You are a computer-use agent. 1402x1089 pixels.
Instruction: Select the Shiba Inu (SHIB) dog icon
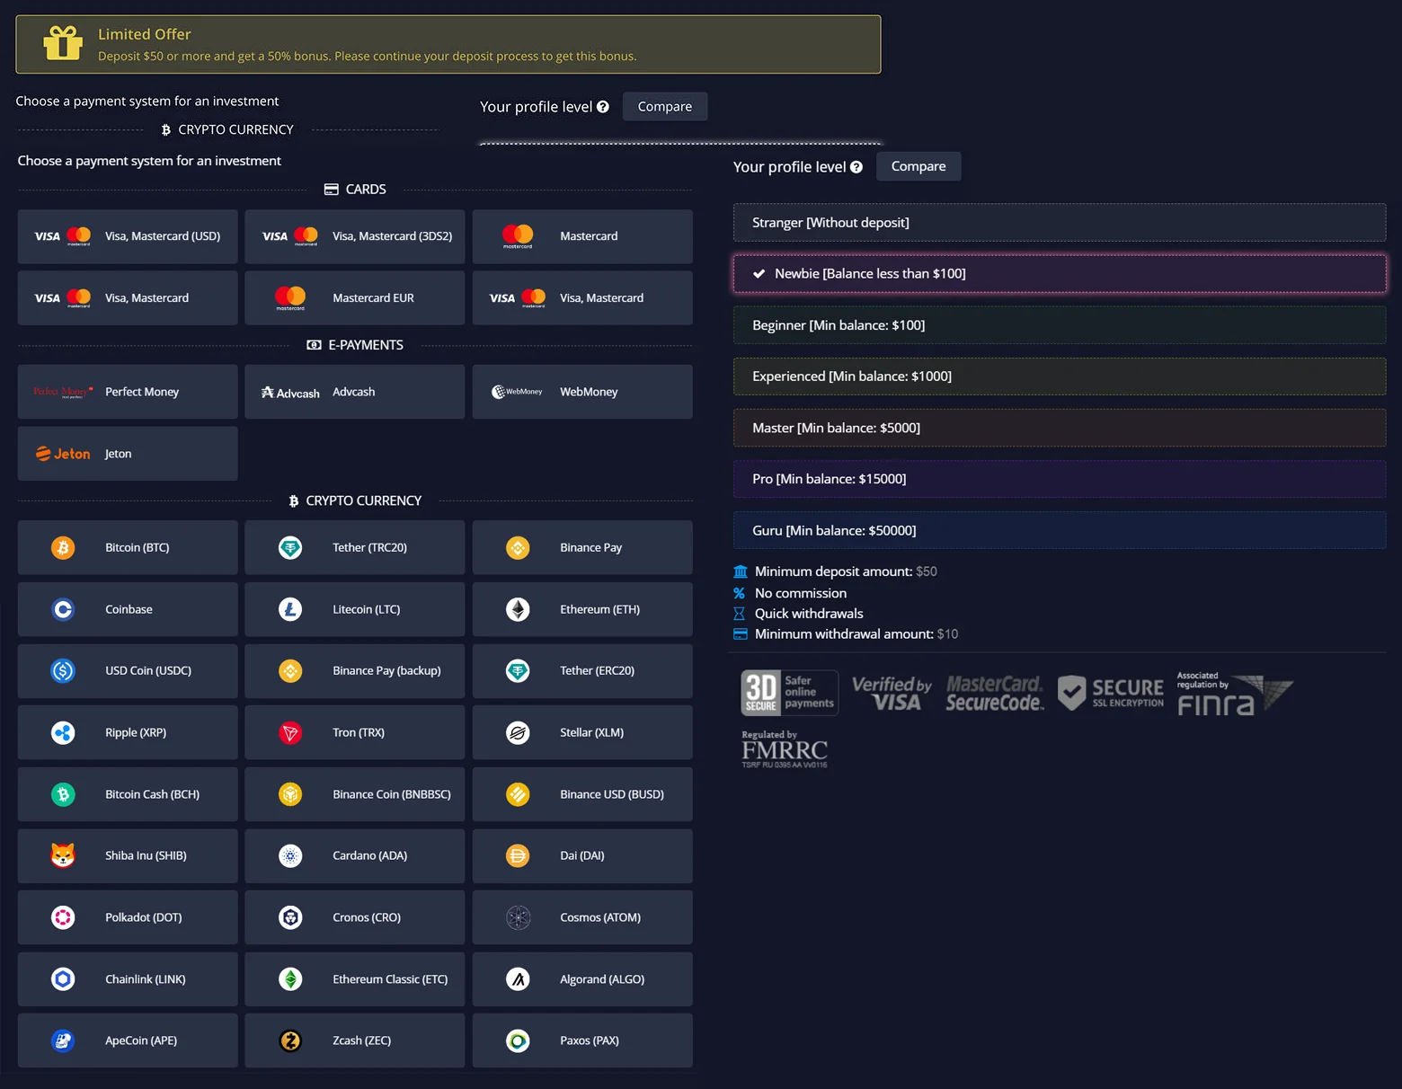(x=63, y=855)
